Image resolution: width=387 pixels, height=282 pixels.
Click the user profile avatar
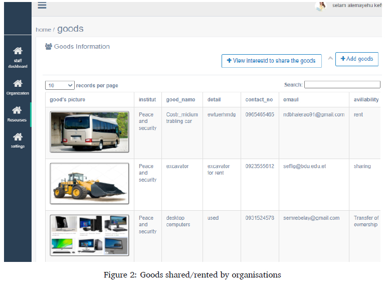pos(320,6)
